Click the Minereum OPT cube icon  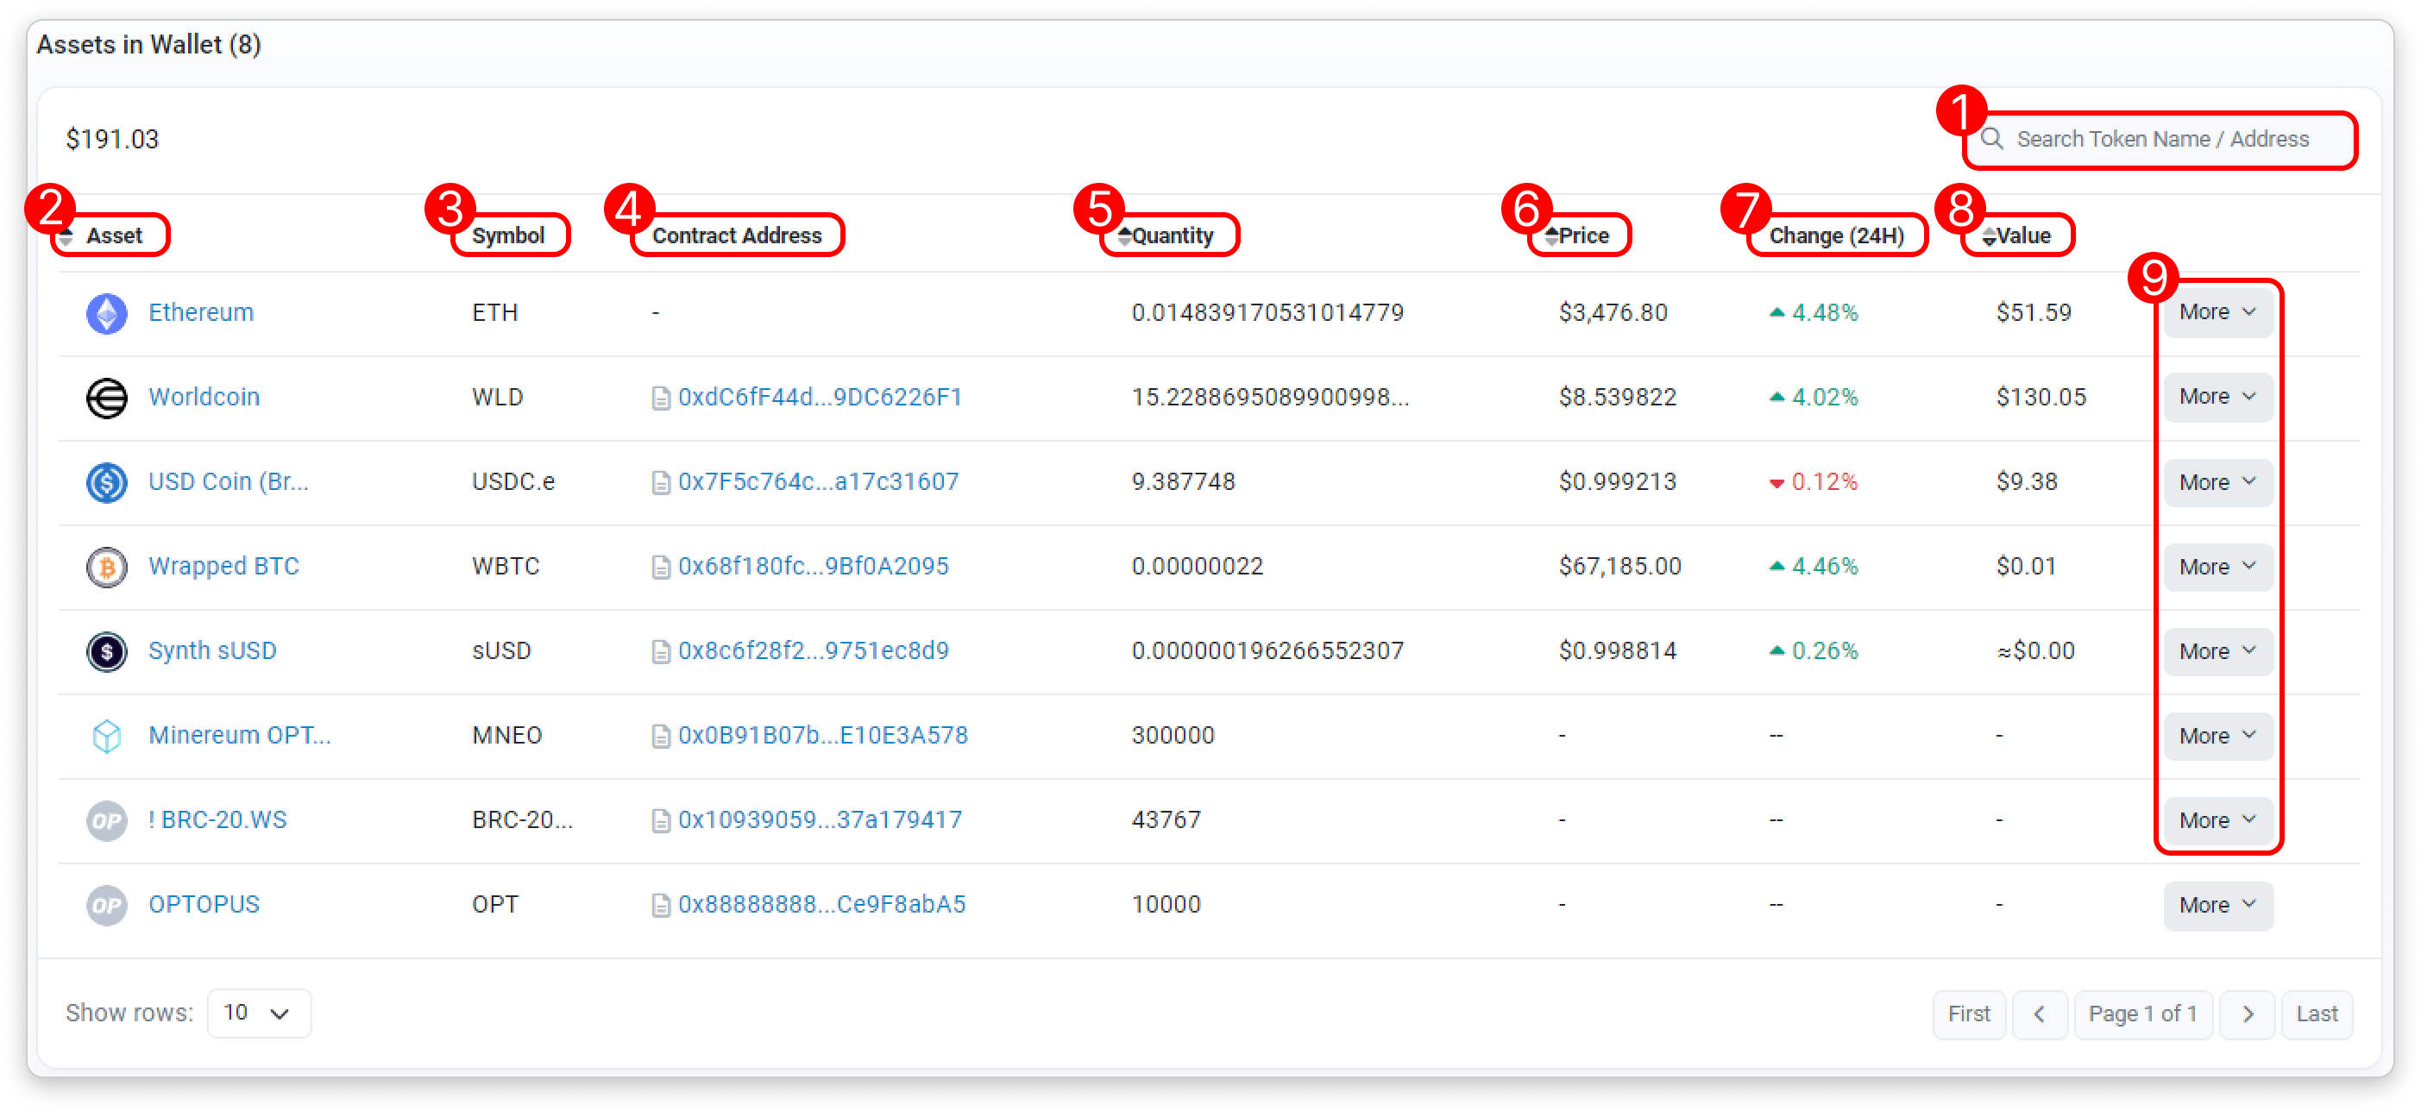point(106,736)
